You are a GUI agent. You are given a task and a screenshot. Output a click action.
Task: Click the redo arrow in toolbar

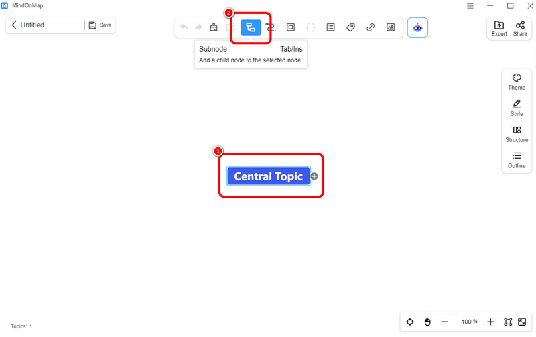click(x=198, y=27)
